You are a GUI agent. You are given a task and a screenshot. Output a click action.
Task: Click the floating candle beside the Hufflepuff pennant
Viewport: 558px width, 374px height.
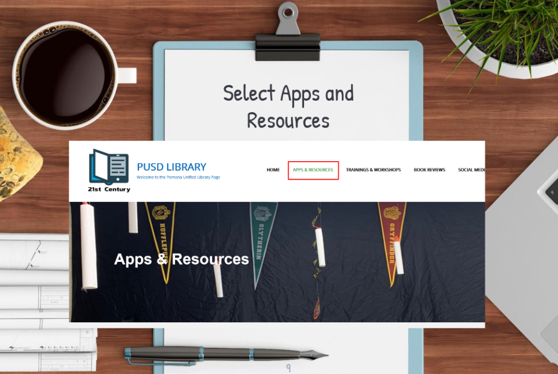click(133, 217)
